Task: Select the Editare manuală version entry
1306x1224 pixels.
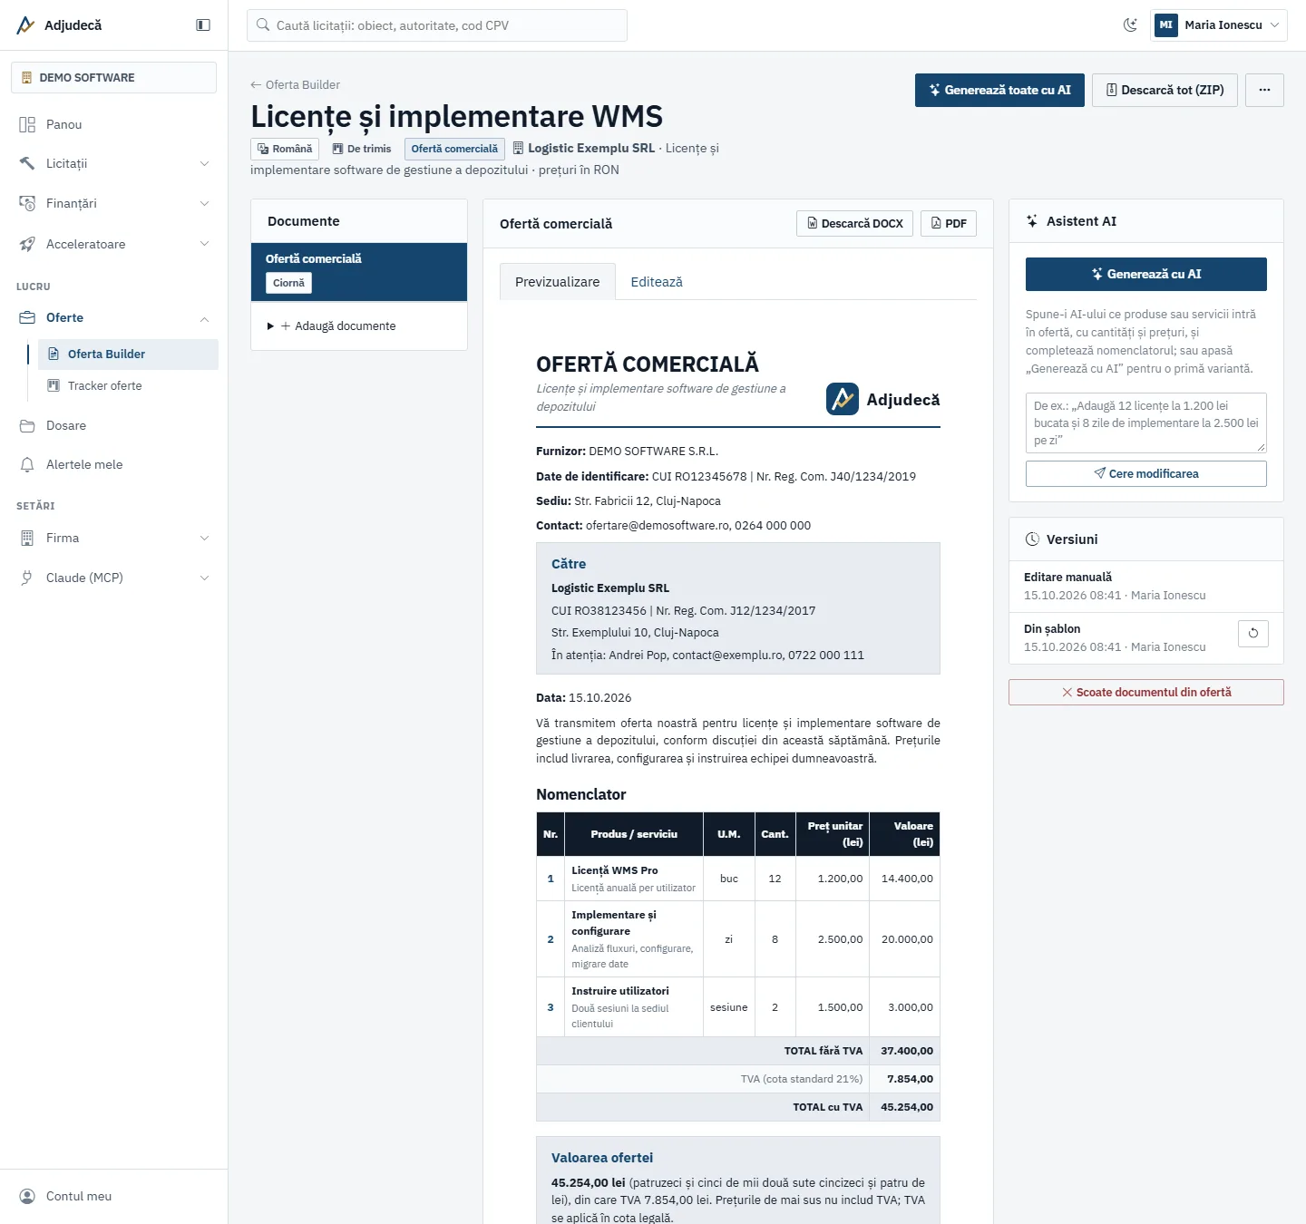Action: (1146, 587)
